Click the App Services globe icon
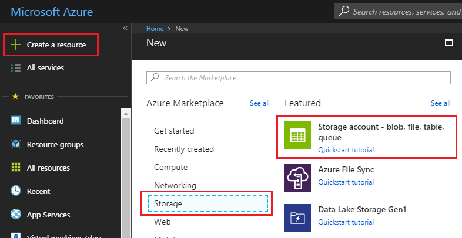 16,215
